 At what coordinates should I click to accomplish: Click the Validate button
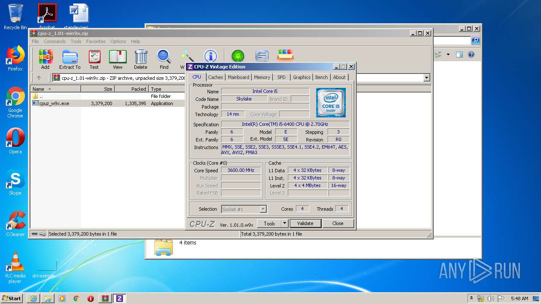[x=305, y=223]
